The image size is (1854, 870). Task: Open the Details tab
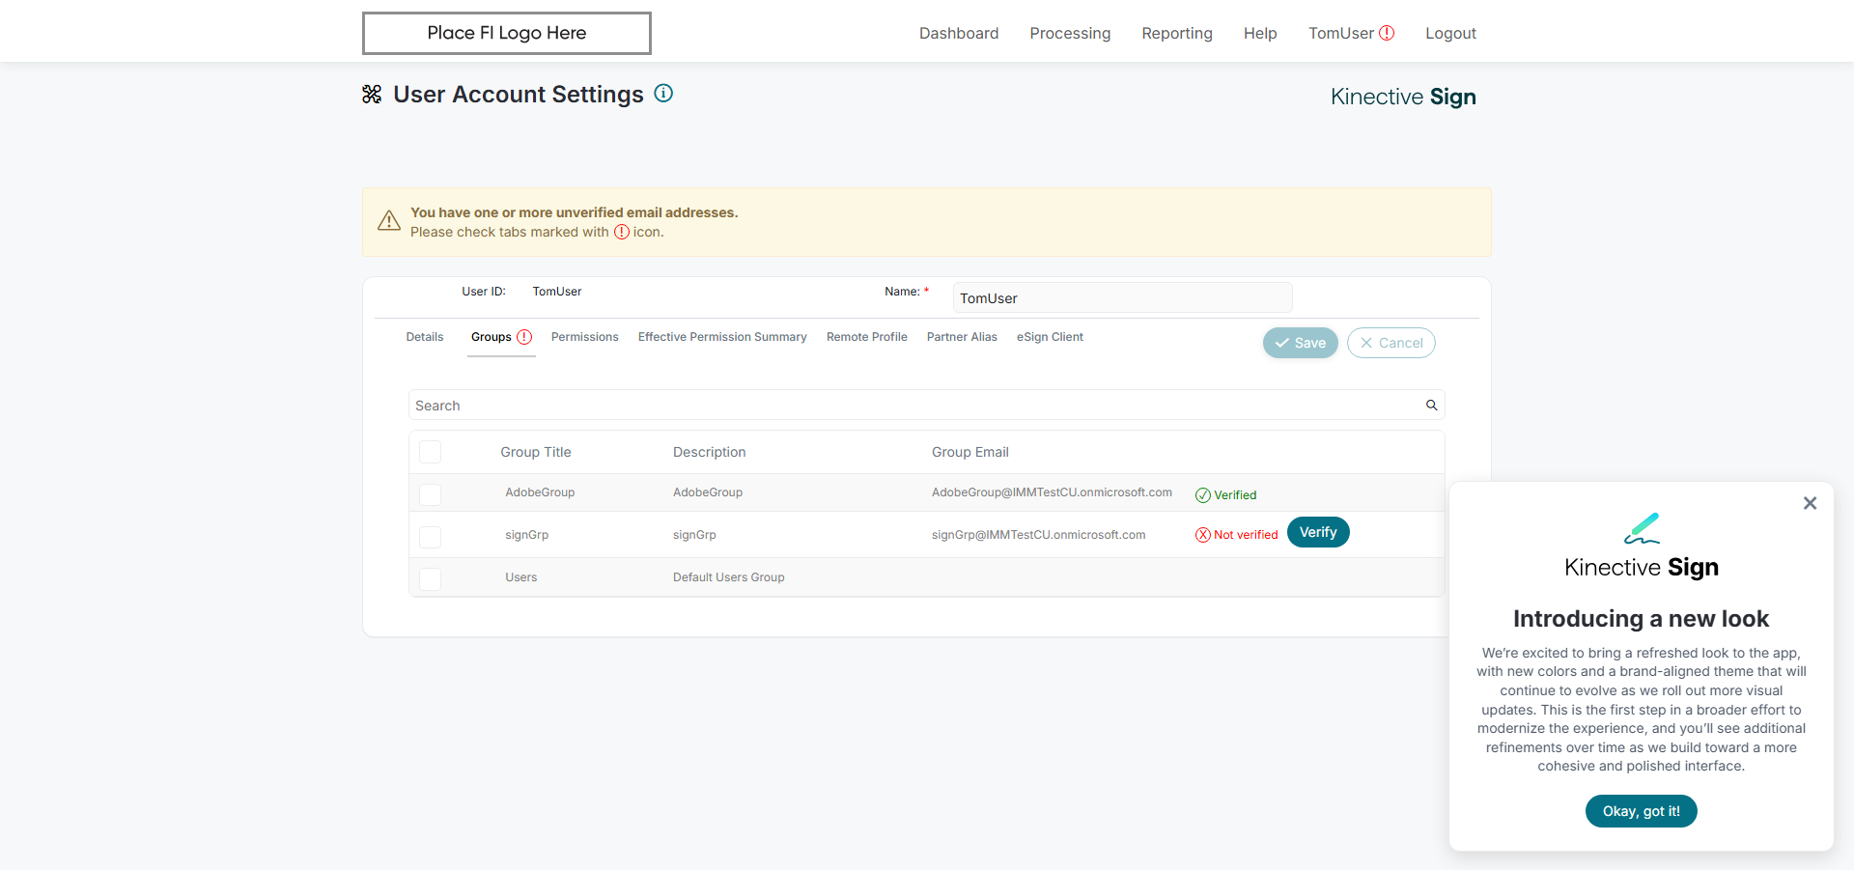click(x=425, y=337)
